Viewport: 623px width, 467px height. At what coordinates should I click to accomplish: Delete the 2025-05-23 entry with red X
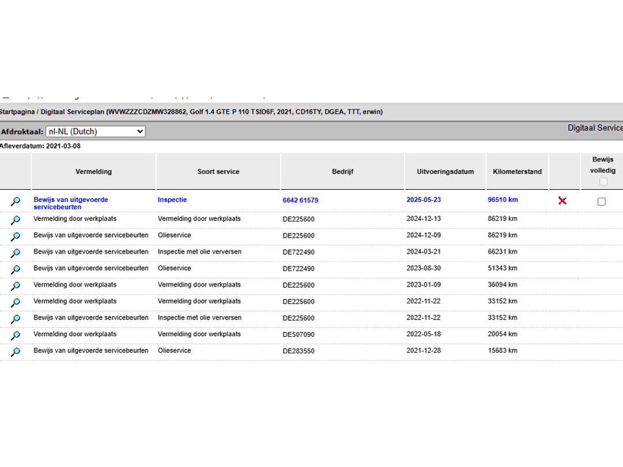562,201
